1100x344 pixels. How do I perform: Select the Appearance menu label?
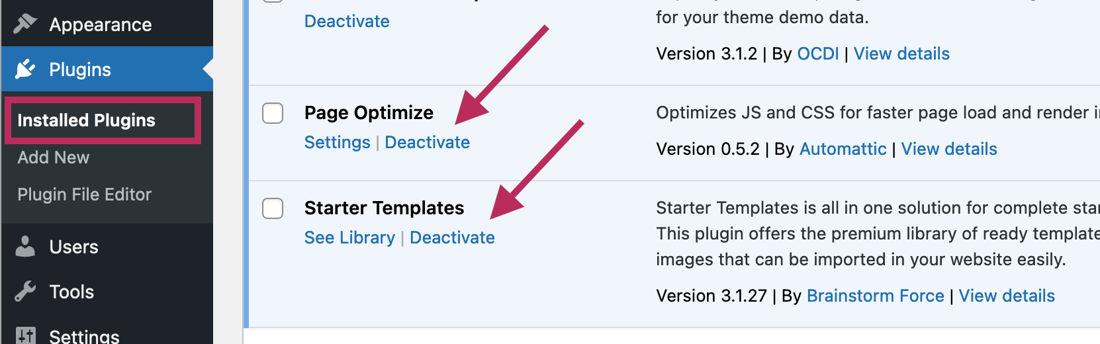(101, 24)
